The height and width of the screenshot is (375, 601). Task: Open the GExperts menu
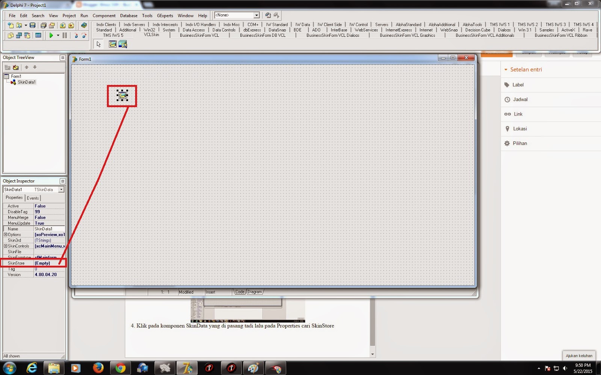tap(165, 16)
